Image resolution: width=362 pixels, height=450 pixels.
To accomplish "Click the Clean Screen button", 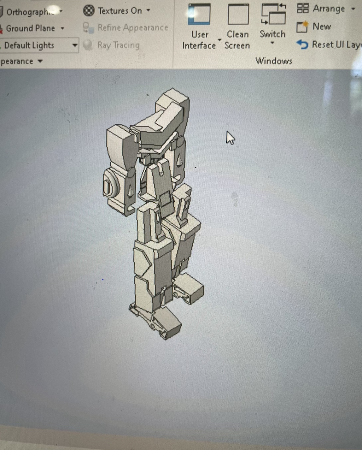I will (x=238, y=40).
